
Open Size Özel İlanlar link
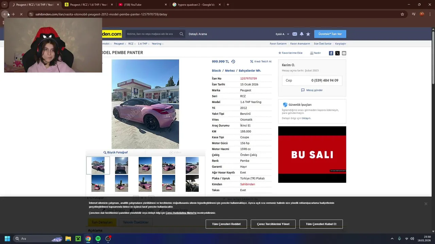[x=323, y=44]
